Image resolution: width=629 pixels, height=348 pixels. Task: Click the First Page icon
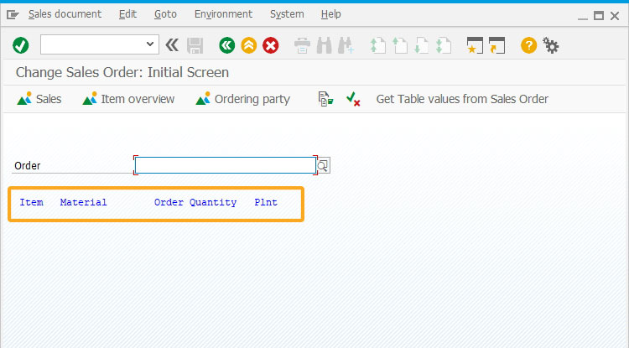point(378,46)
